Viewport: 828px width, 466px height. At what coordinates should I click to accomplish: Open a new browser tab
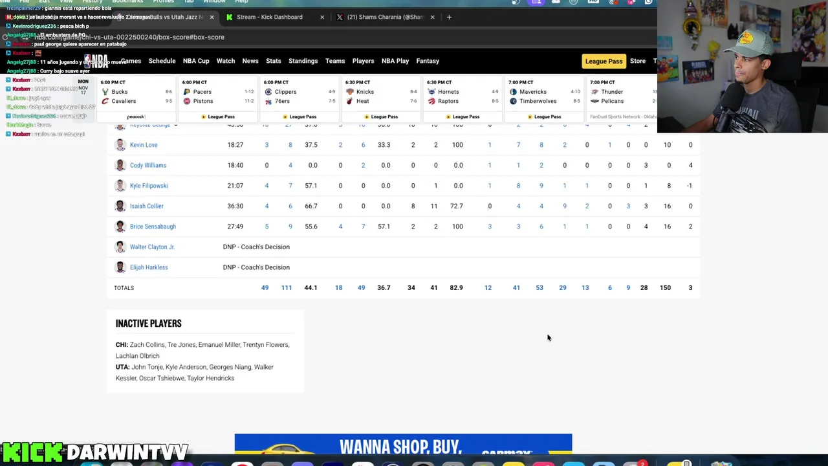[x=449, y=17]
